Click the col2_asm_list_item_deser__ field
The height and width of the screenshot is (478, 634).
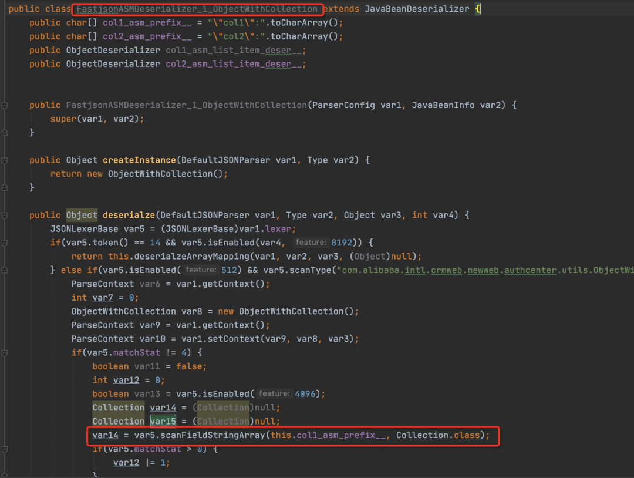(234, 64)
